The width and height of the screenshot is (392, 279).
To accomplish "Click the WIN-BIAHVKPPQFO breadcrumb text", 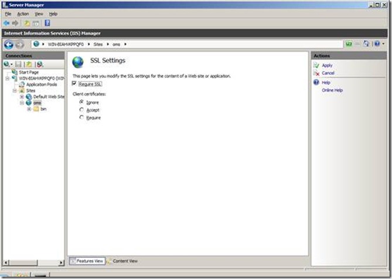I will 66,44.
